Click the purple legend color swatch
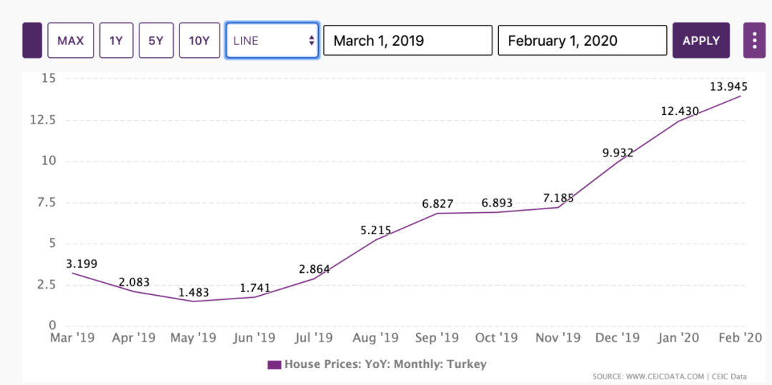Viewport: 772px width, 385px height. point(274,365)
